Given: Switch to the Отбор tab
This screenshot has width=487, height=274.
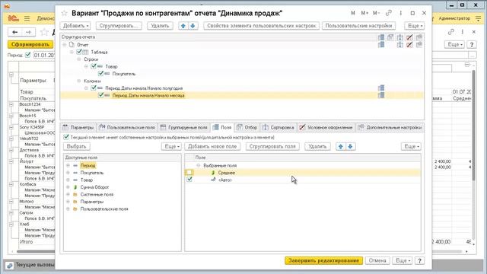Looking at the screenshot, I should (247, 127).
